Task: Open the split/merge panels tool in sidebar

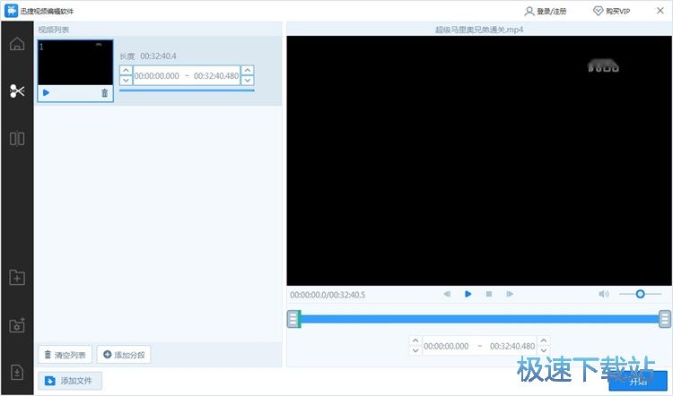Action: (17, 139)
